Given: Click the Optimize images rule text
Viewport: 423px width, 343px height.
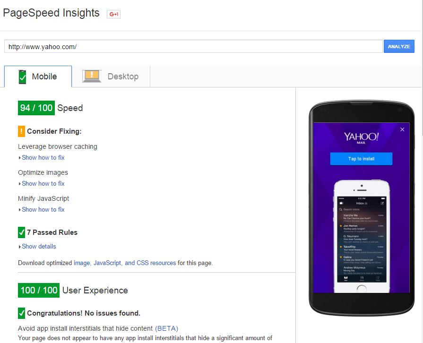Looking at the screenshot, I should [43, 172].
